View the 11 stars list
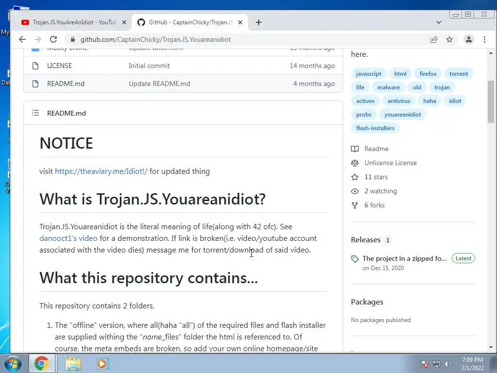Screen dimensions: 497x373 376,177
